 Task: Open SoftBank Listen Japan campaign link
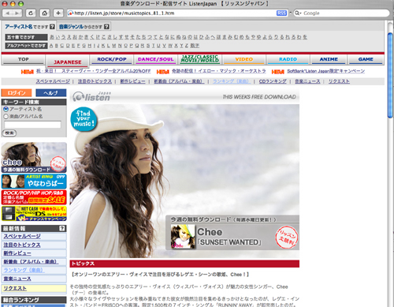325,71
